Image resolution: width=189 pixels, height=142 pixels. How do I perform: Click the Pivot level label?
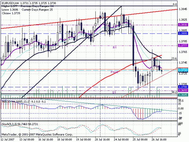[x=114, y=72]
